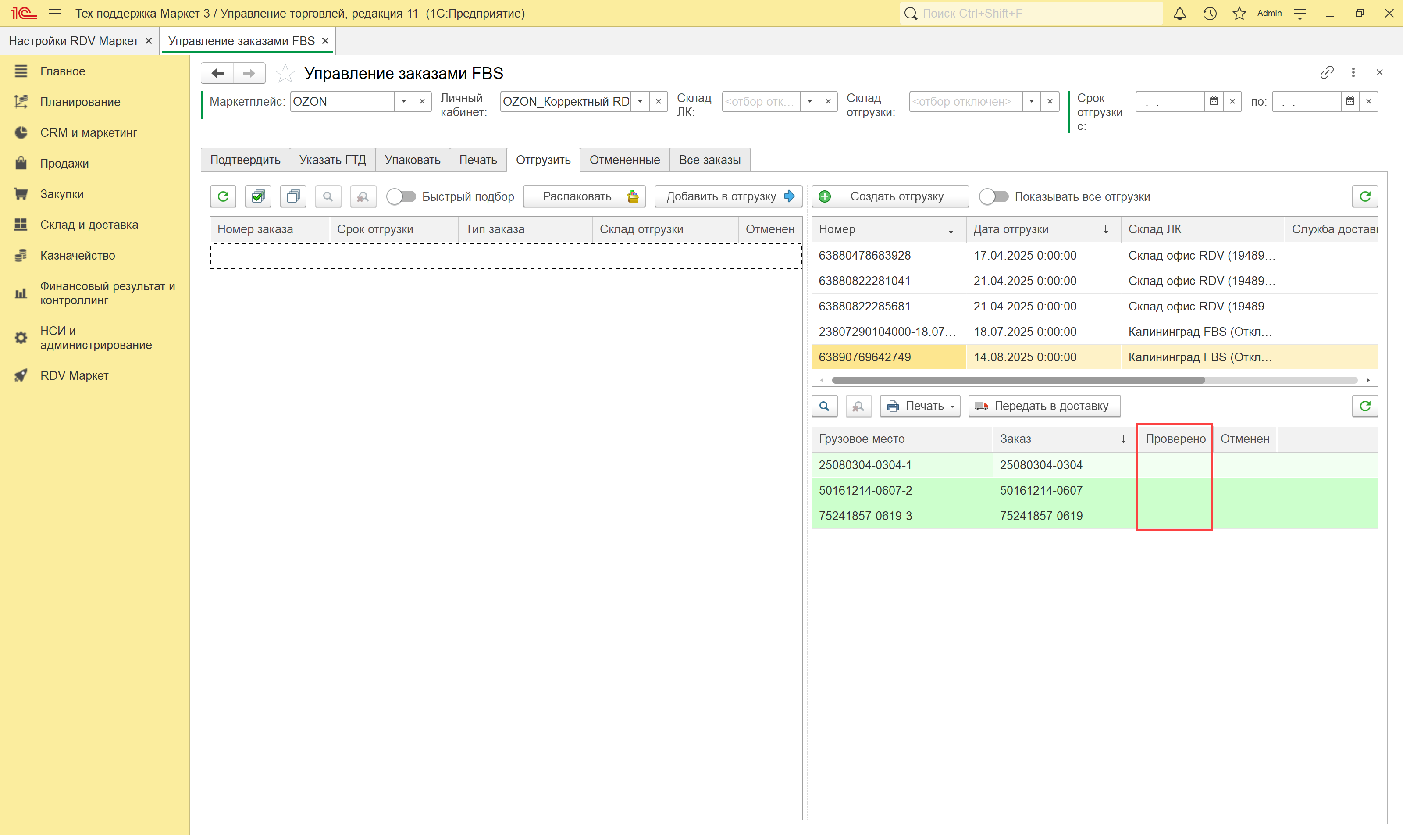This screenshot has height=835, width=1403.
Task: Click Создать отгрузку button
Action: pyautogui.click(x=890, y=196)
